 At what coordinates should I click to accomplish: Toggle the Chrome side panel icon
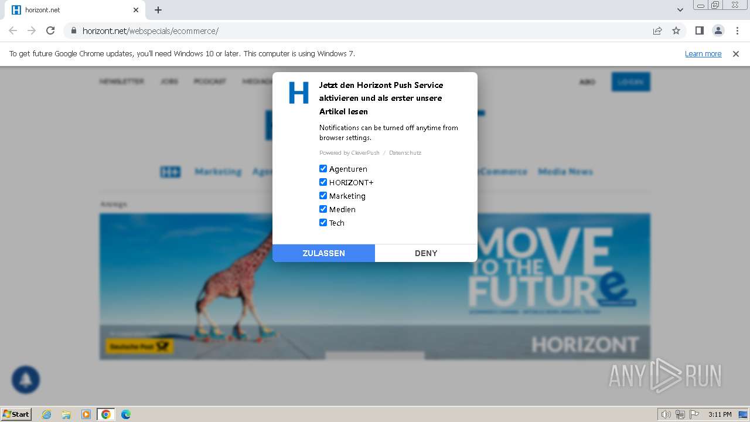[x=699, y=30]
